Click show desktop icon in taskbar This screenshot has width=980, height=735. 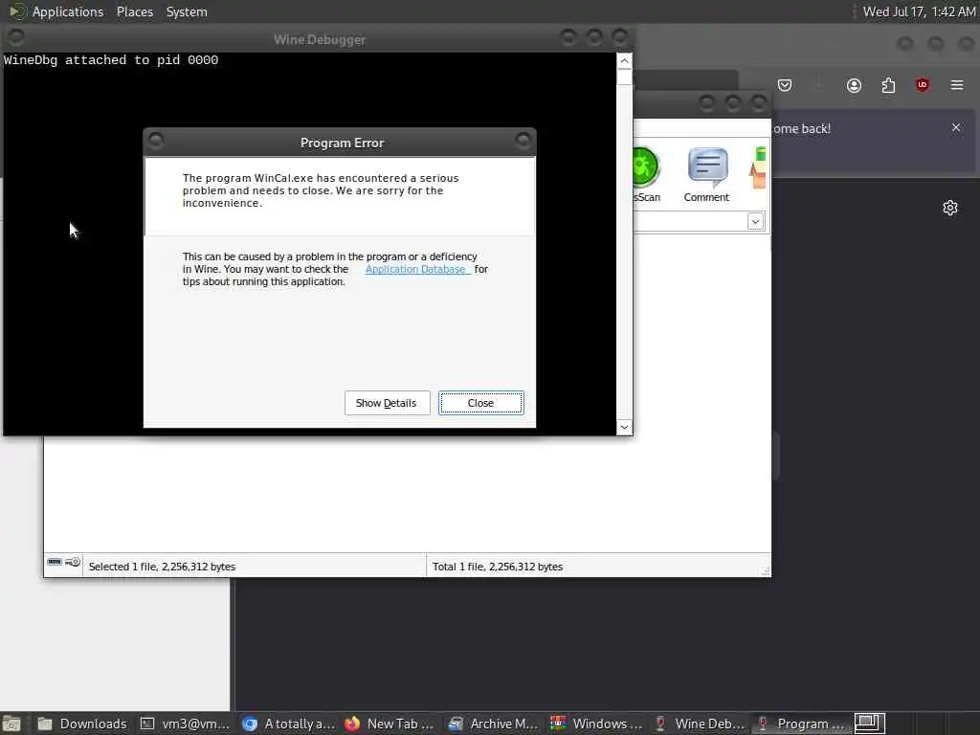point(11,724)
